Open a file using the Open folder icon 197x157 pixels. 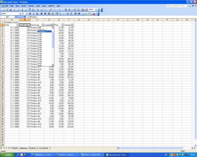[7, 10]
